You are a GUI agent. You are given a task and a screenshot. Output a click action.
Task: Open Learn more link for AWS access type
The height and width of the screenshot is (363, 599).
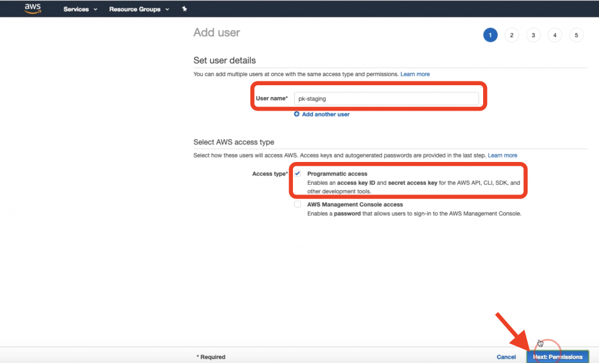[x=503, y=155]
